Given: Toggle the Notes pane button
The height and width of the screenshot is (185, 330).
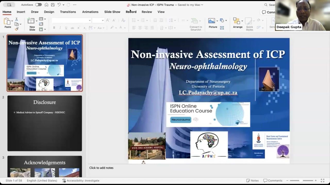Looking at the screenshot, I should pos(252,181).
